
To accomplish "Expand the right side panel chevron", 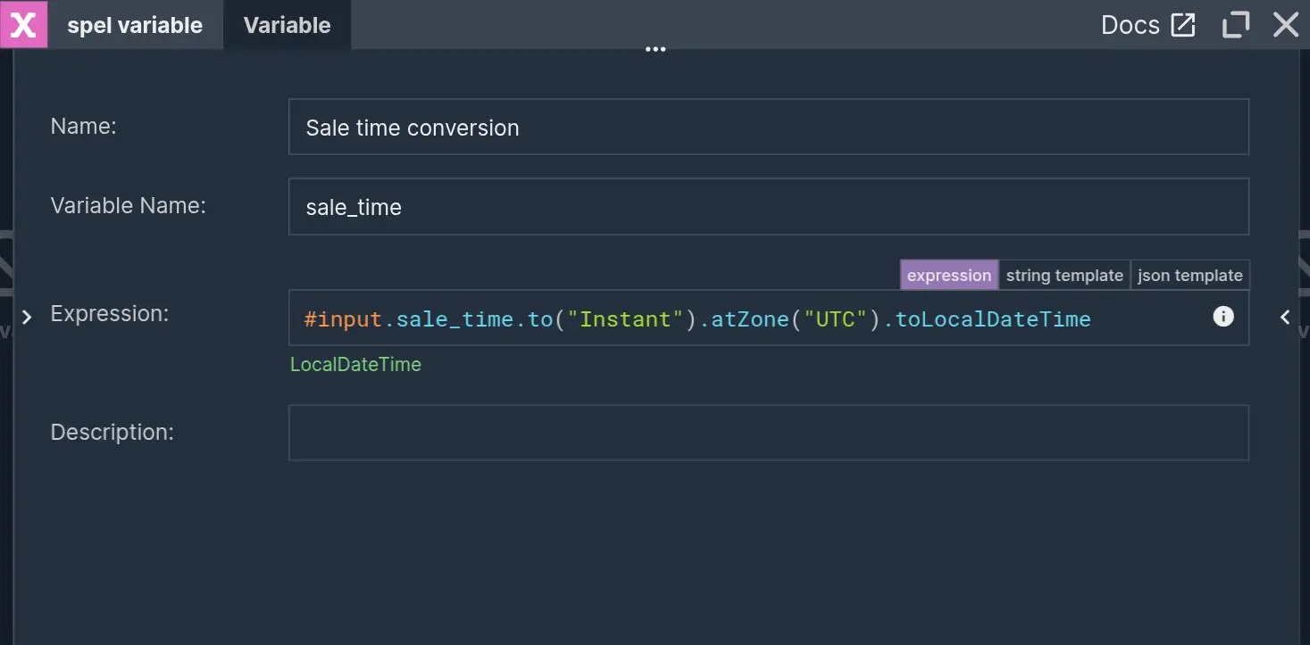I will point(1285,317).
